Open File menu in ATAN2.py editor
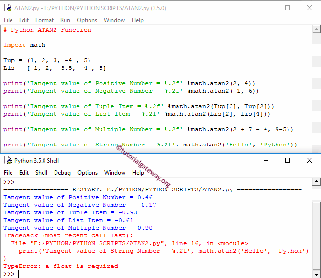This screenshot has width=321, height=278. point(8,20)
